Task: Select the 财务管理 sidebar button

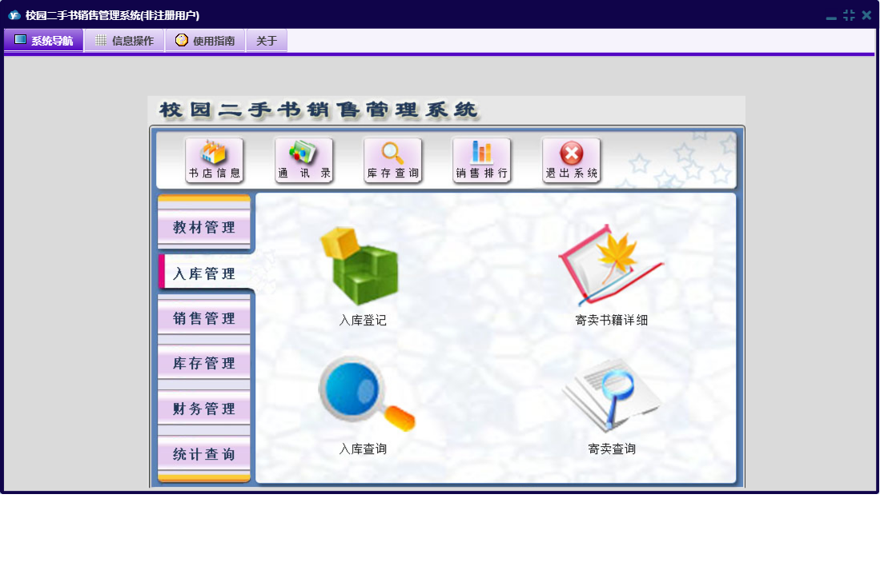Action: pyautogui.click(x=203, y=409)
